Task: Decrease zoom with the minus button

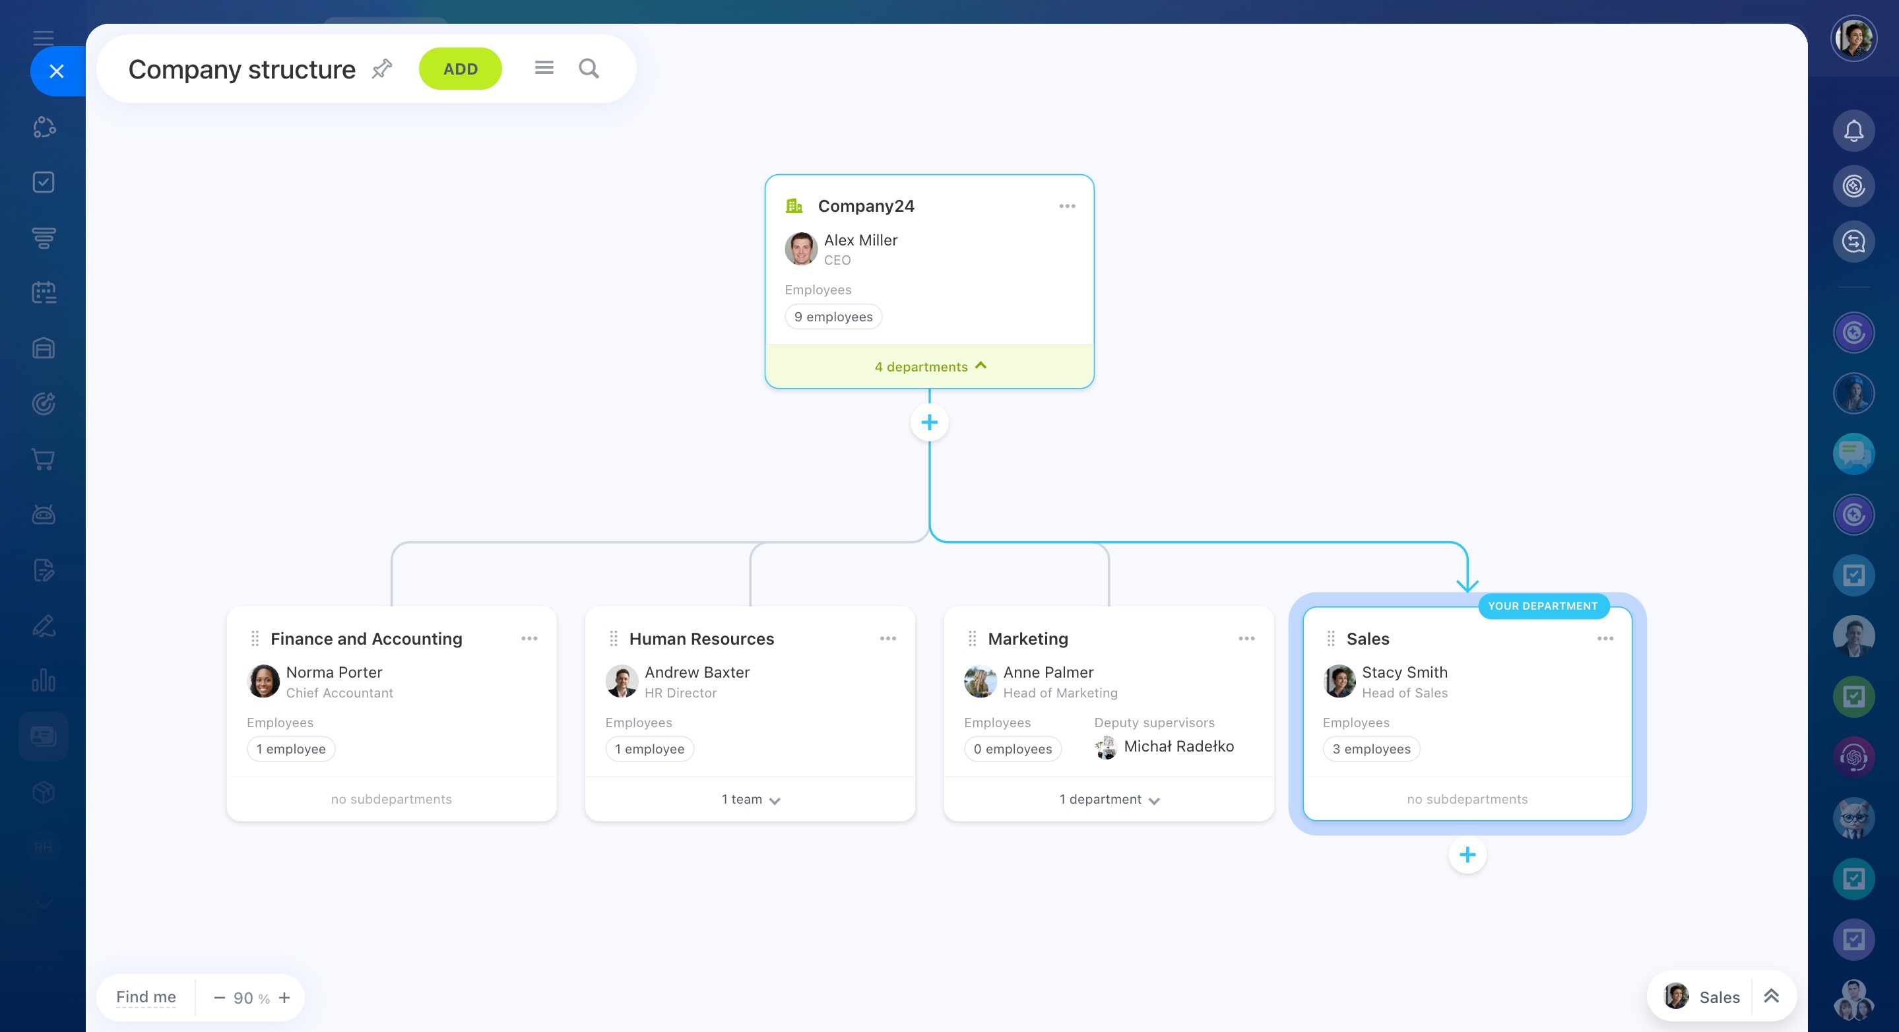Action: (219, 997)
